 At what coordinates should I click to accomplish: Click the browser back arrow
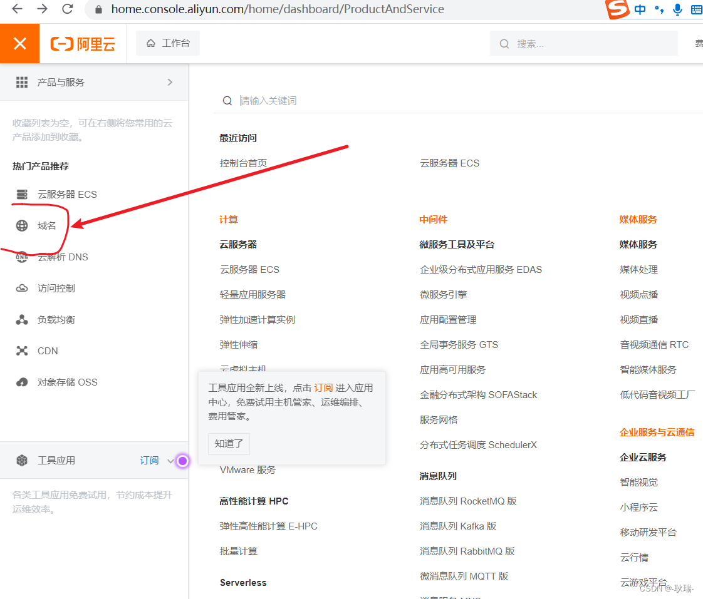click(x=17, y=9)
